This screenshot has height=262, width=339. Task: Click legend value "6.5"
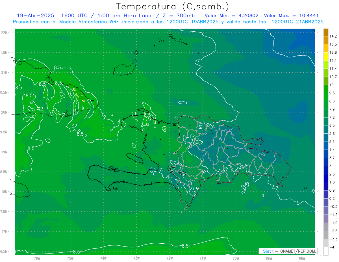coord(332,125)
